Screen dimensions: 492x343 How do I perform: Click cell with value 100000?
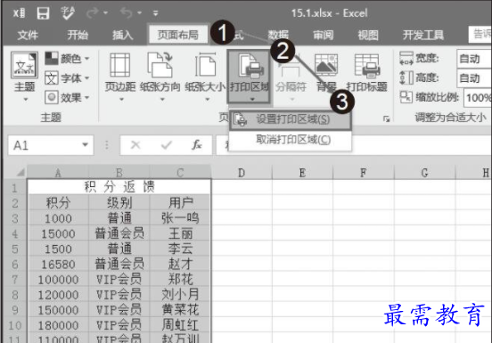coord(58,280)
